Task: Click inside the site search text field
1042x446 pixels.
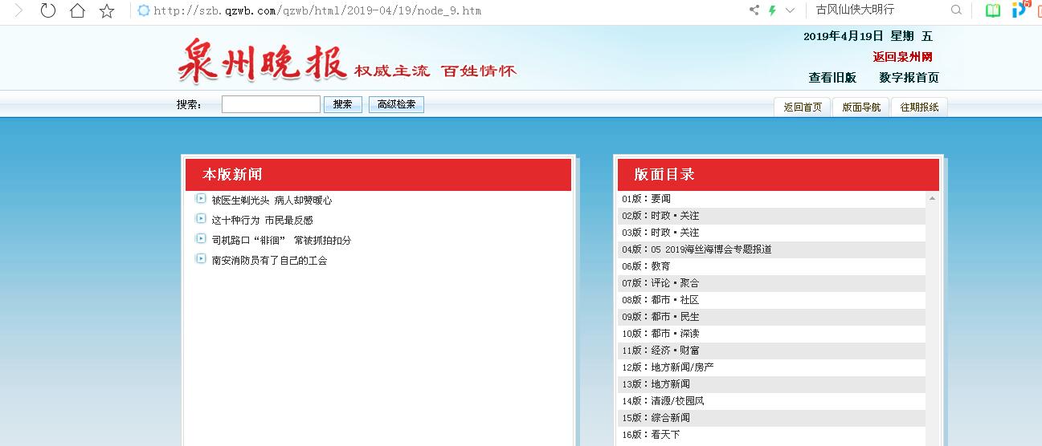Action: [271, 104]
